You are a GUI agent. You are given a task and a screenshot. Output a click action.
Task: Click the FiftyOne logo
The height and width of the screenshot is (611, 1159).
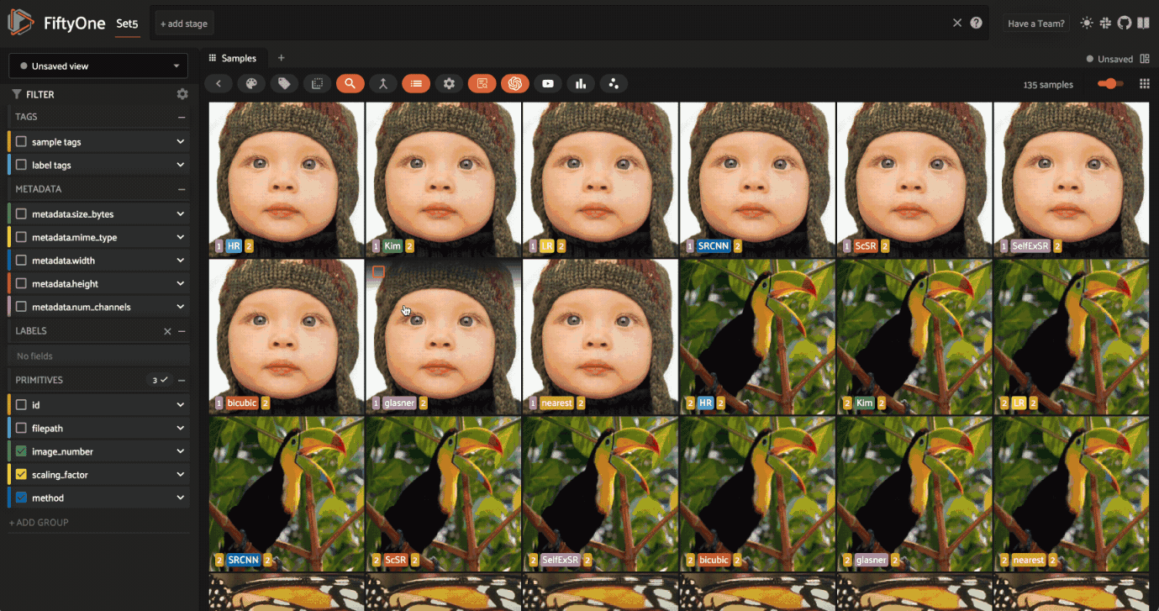[x=21, y=23]
